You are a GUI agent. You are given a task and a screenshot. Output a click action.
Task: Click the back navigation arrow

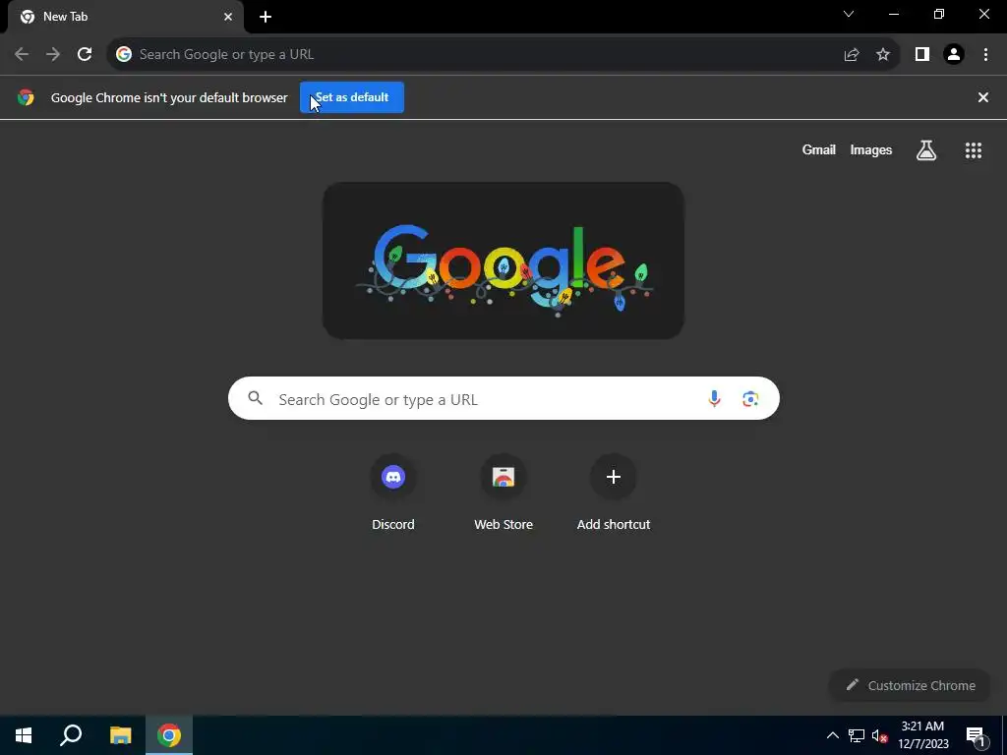[22, 55]
